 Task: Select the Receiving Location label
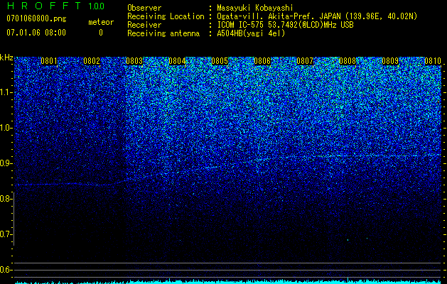pyautogui.click(x=166, y=16)
